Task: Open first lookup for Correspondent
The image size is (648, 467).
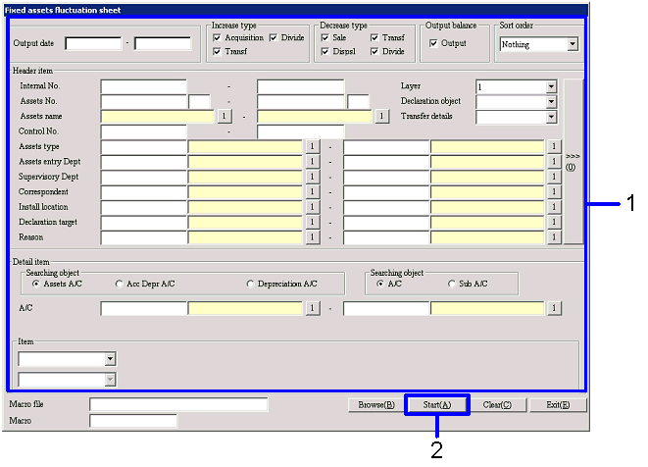Action: click(313, 192)
